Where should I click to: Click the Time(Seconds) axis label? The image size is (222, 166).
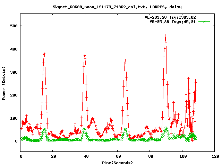[x=117, y=163]
